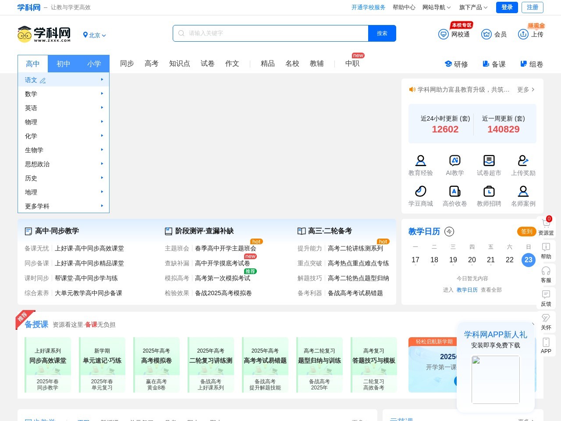Screen dimensions: 561x421
Task: Open the 高考模拟卷 card
Action: 156,365
